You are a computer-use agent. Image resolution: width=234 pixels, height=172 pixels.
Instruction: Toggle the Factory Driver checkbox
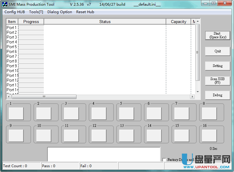pyautogui.click(x=164, y=160)
